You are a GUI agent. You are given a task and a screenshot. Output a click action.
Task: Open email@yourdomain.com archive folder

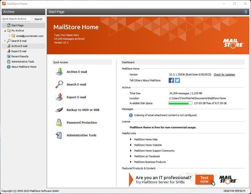pyautogui.click(x=30, y=36)
